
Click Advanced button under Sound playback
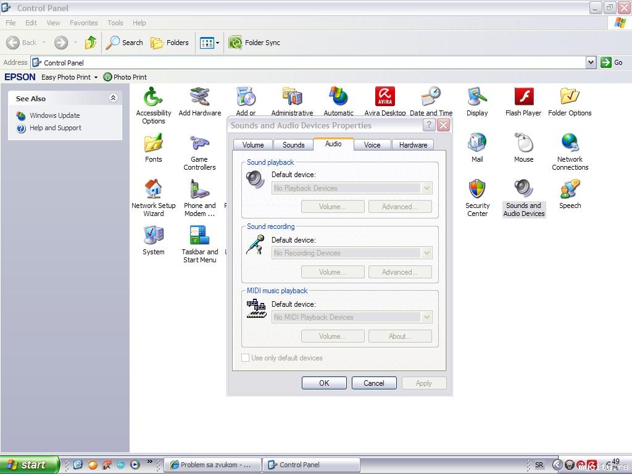[x=400, y=207]
